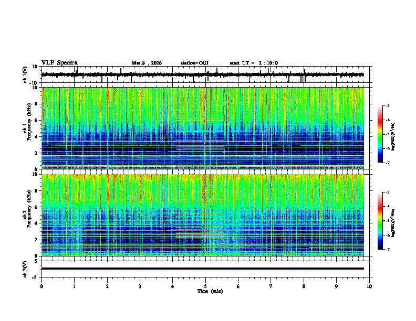Click the ch.3 flat black voltage trace
This screenshot has width=416, height=321.
(203, 269)
